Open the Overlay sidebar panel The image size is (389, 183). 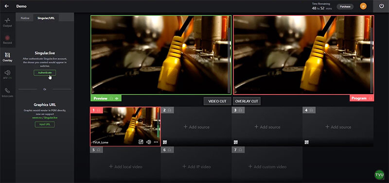pos(7,57)
